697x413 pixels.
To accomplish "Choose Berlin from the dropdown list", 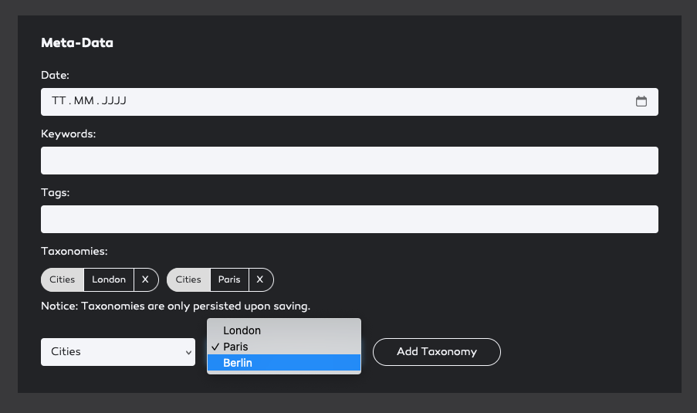I will (x=284, y=363).
